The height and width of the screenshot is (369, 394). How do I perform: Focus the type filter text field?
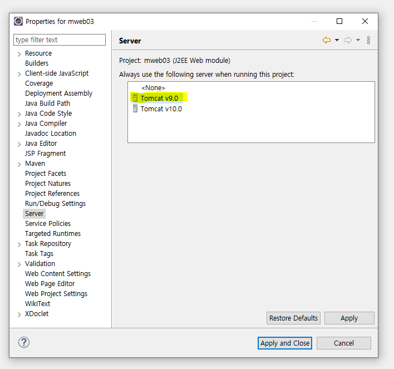[60, 40]
